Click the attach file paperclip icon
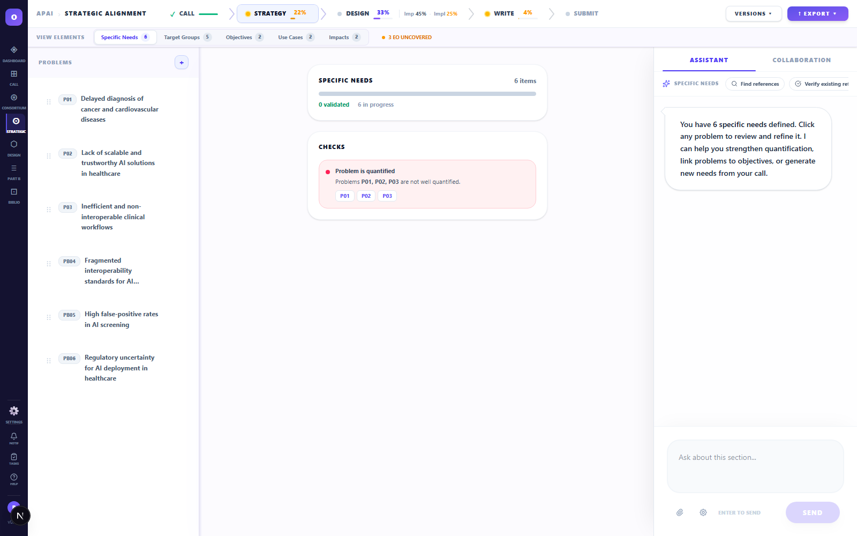This screenshot has width=857, height=536. pyautogui.click(x=680, y=512)
